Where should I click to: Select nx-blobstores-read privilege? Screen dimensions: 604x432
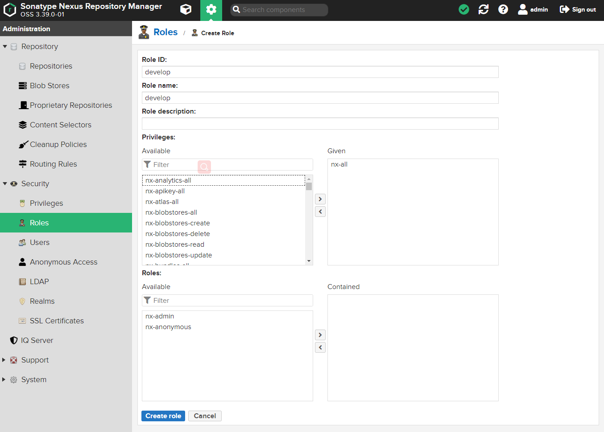(x=223, y=245)
